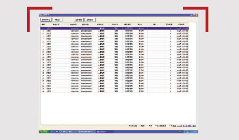Switch to the second taskbar window button

[x=85, y=131]
